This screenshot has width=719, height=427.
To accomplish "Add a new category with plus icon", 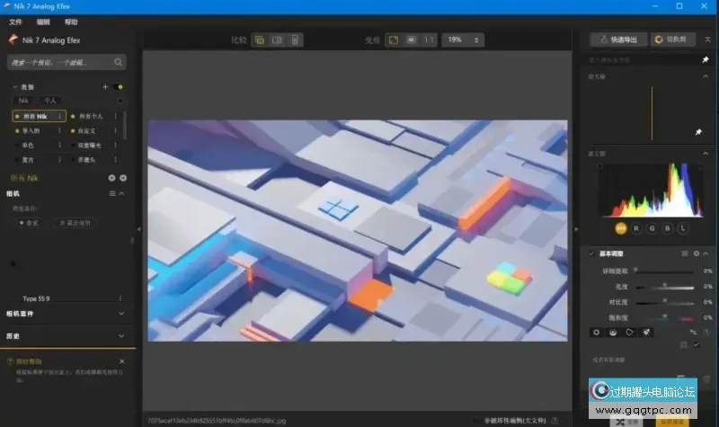I will click(105, 86).
